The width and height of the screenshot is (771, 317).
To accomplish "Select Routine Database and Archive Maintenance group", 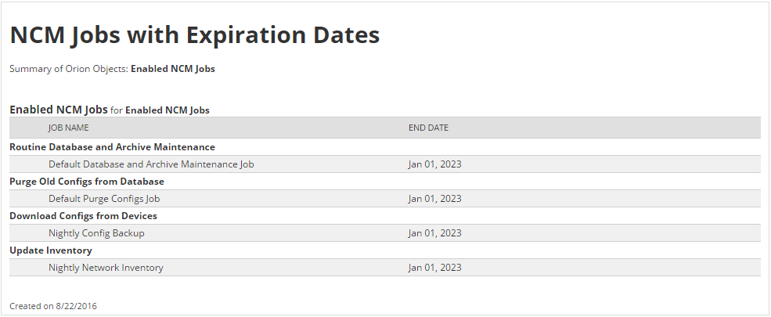I will [x=112, y=147].
